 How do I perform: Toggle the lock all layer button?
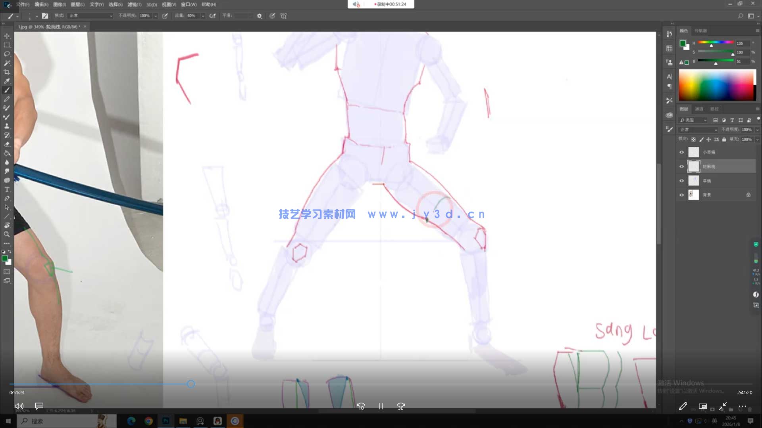click(x=724, y=139)
